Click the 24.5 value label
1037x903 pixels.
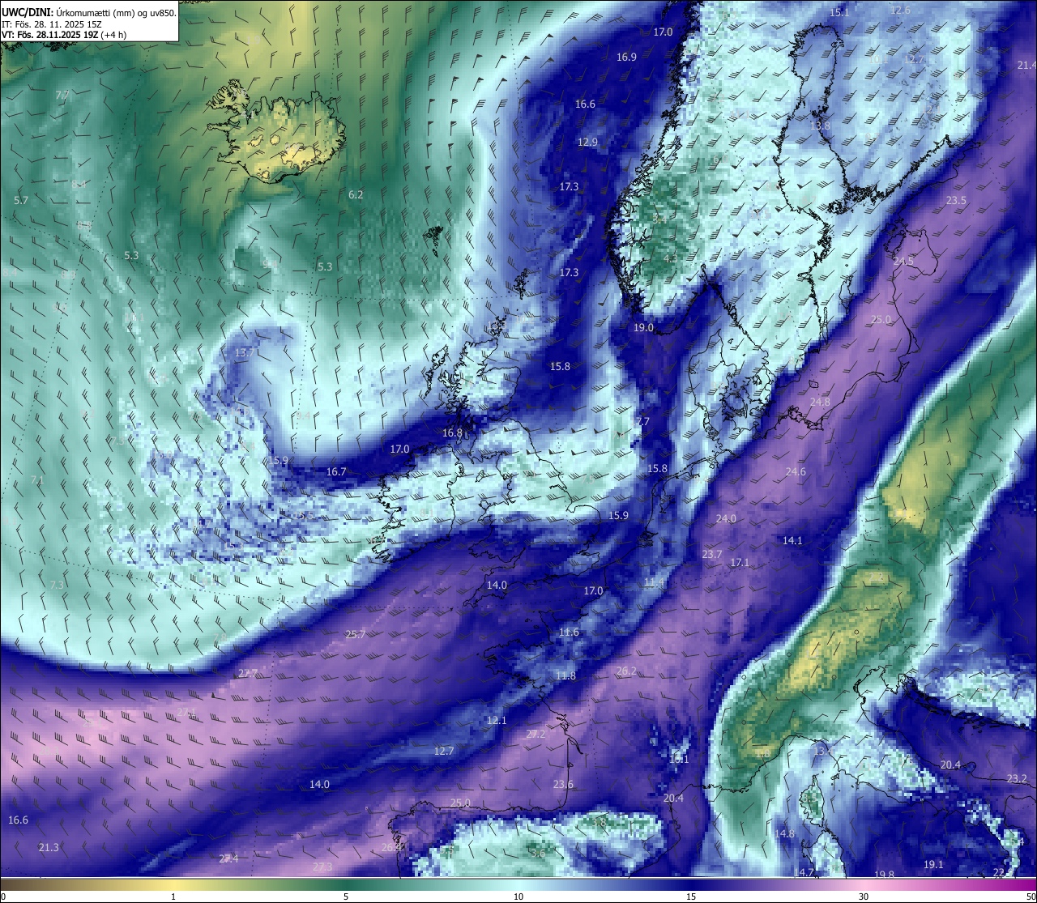[x=903, y=261]
